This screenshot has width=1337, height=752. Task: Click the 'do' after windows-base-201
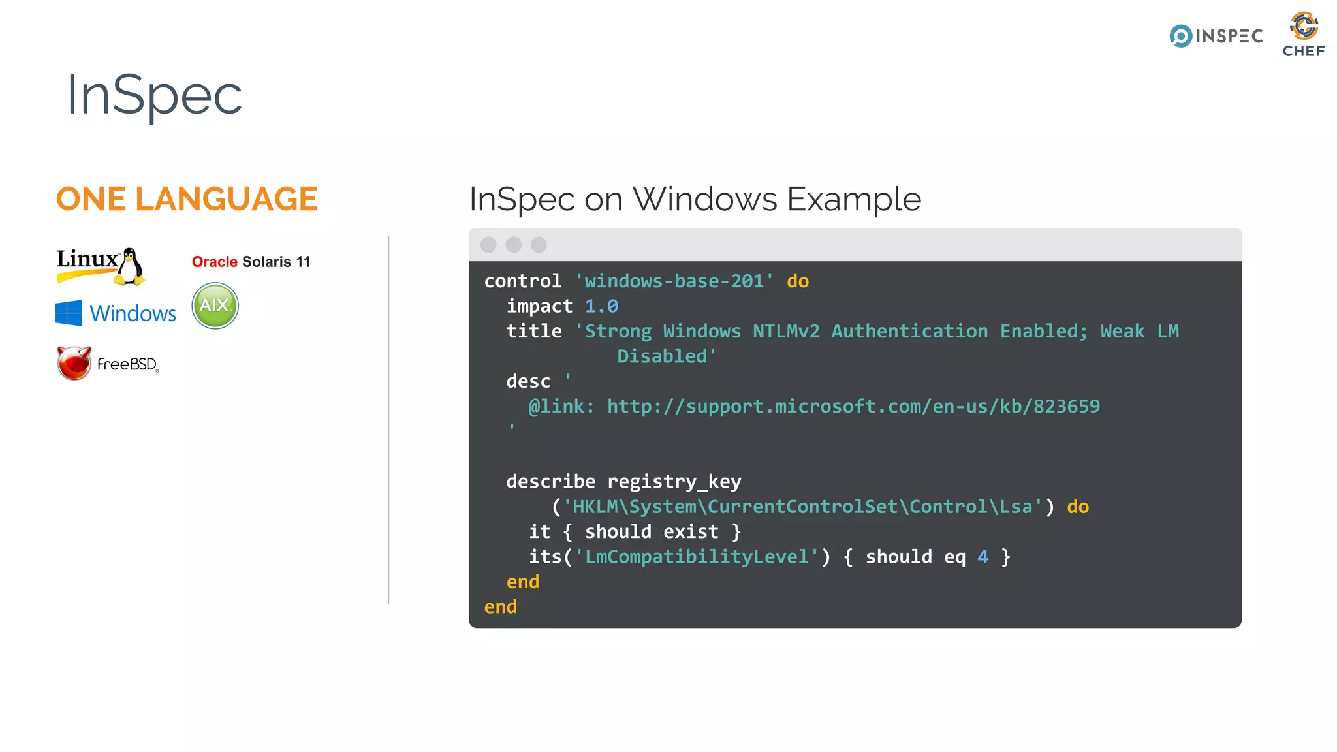(798, 281)
